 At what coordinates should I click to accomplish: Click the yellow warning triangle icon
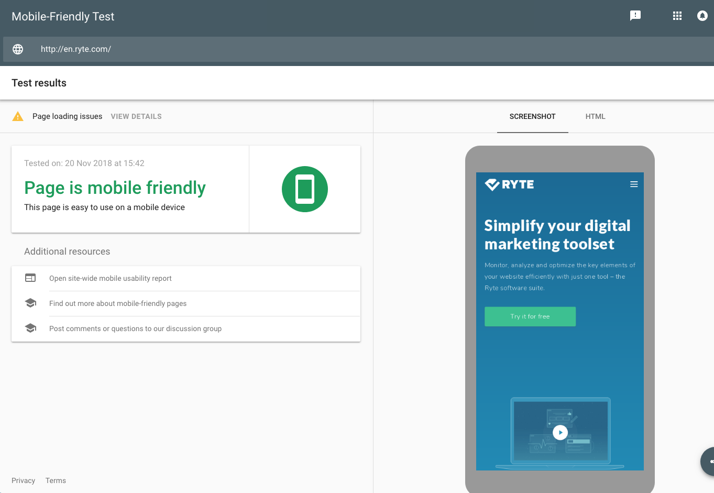pyautogui.click(x=18, y=116)
